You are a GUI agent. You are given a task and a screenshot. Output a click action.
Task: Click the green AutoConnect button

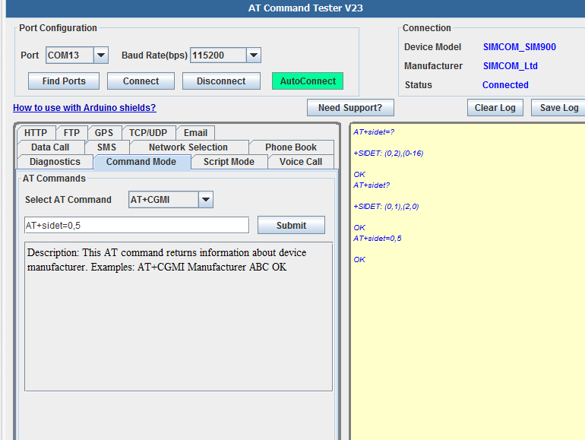[x=308, y=81]
